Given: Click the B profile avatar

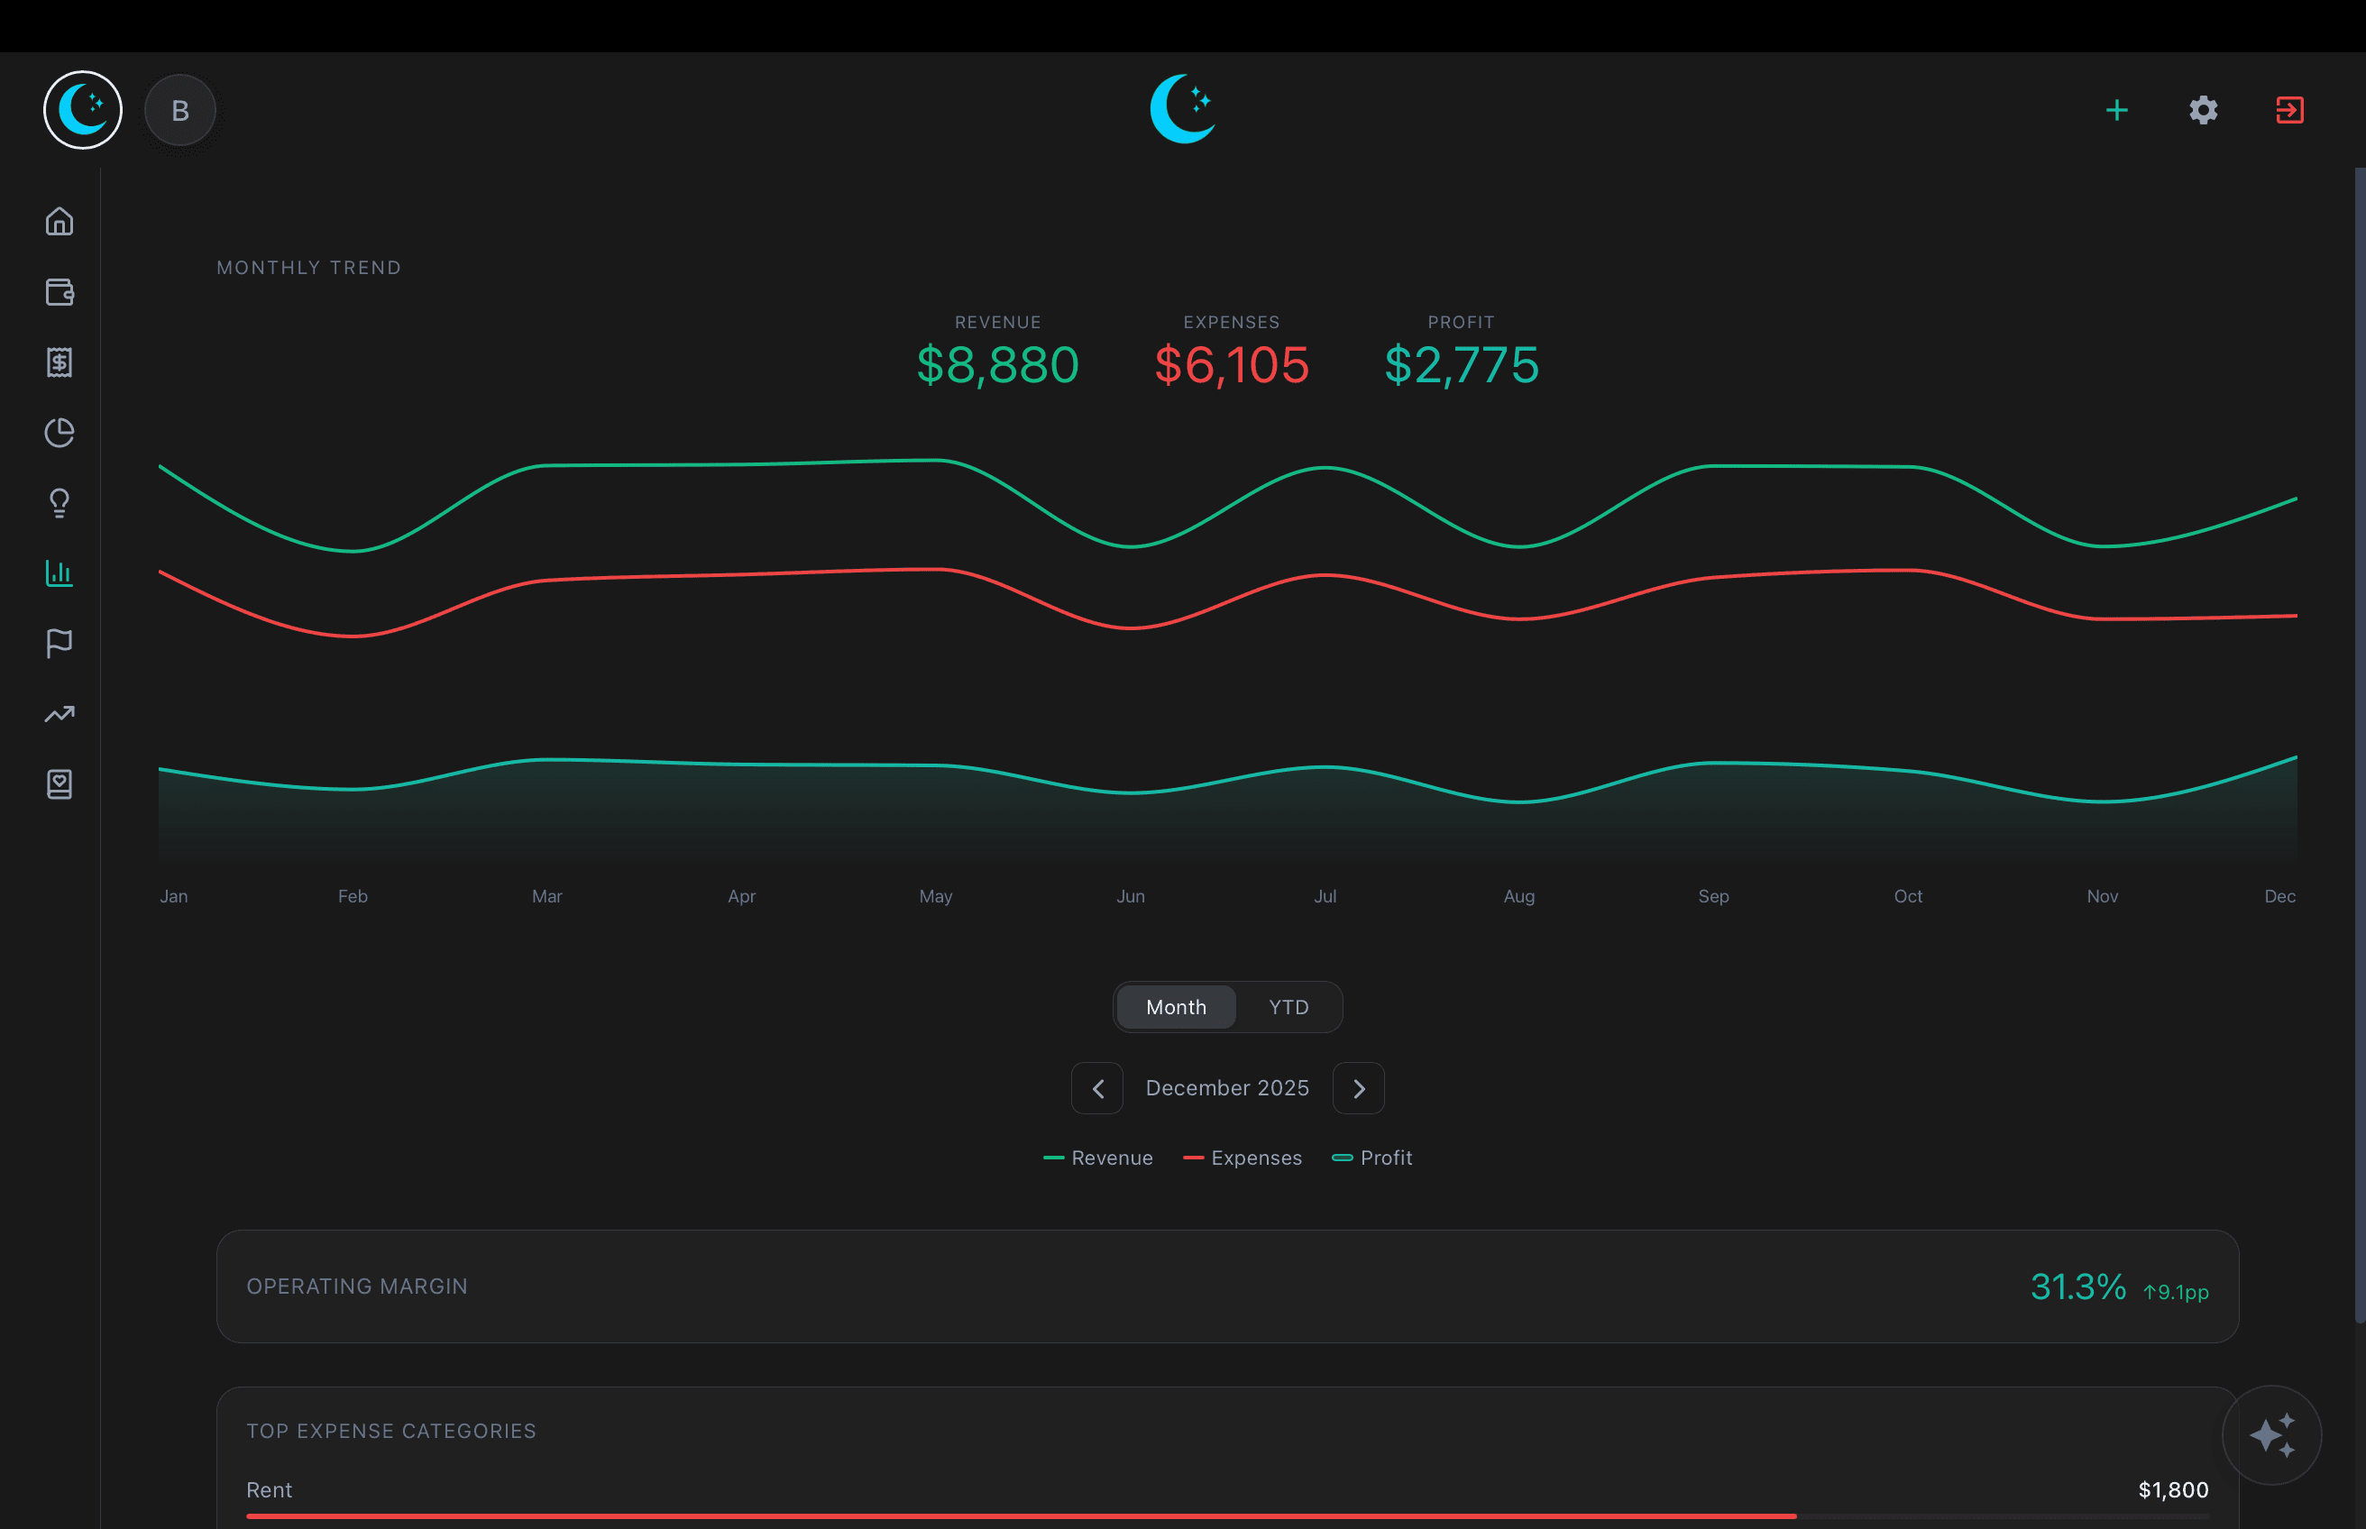Looking at the screenshot, I should click(x=179, y=110).
